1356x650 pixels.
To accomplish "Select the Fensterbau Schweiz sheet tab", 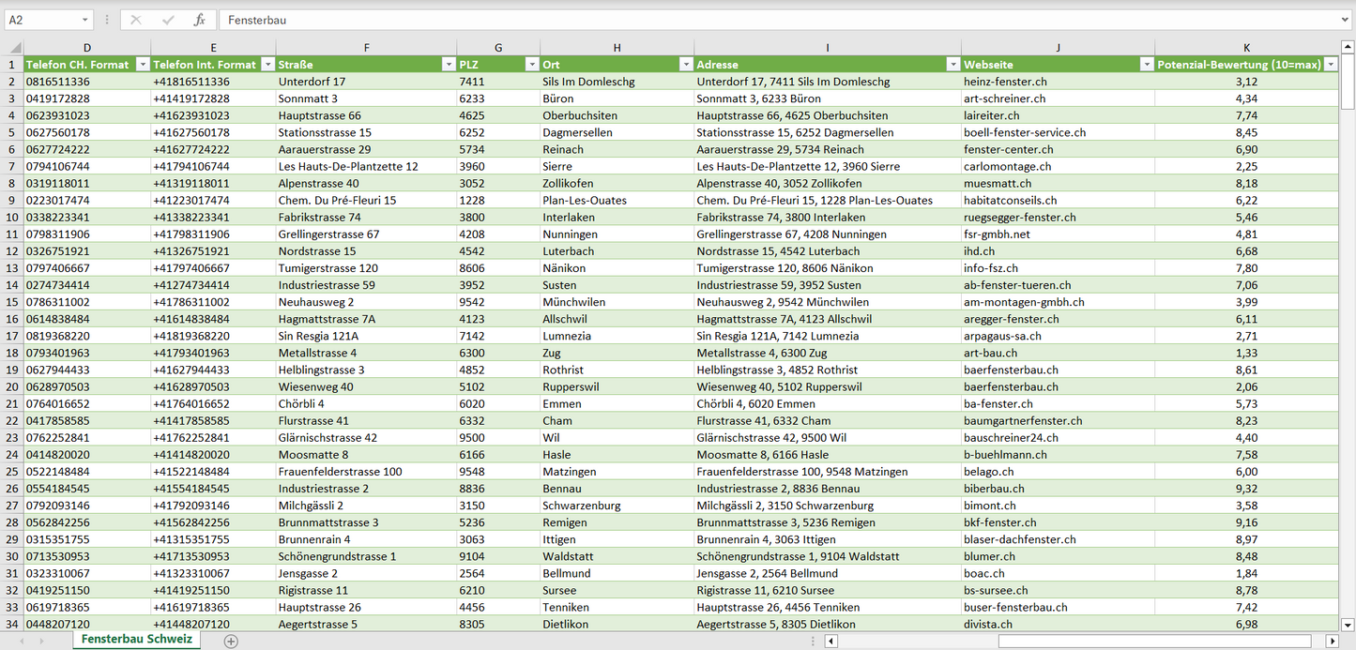I will (x=137, y=640).
